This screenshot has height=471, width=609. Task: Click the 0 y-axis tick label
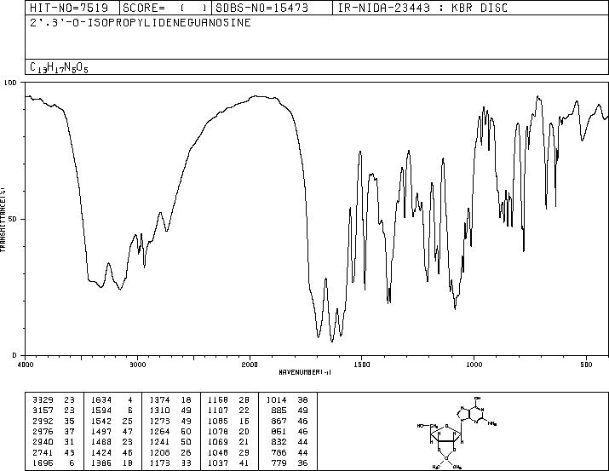[x=14, y=355]
